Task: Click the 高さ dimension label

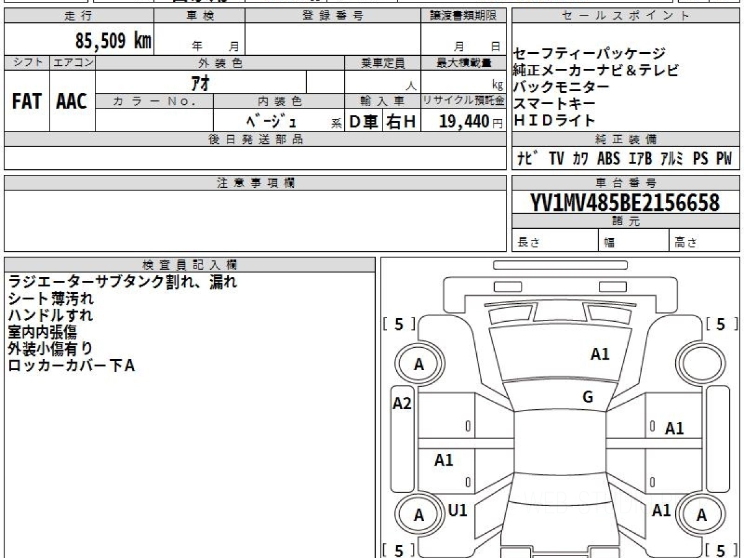Action: click(x=686, y=243)
